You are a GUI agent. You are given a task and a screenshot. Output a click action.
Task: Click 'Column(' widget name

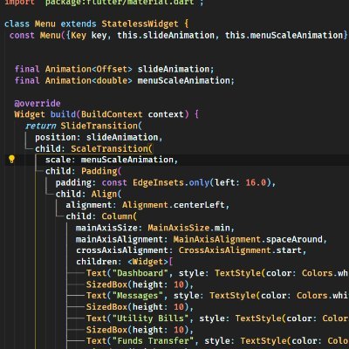(x=119, y=216)
